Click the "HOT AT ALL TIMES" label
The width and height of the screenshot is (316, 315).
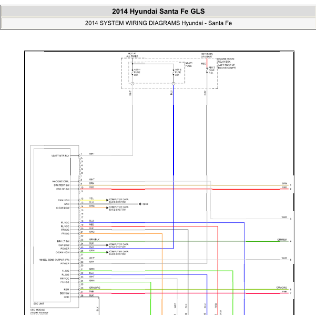[132, 55]
